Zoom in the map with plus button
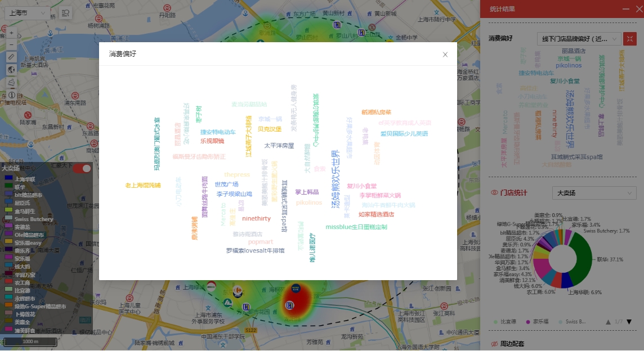Screen dimensions: 644x351 pos(11,33)
